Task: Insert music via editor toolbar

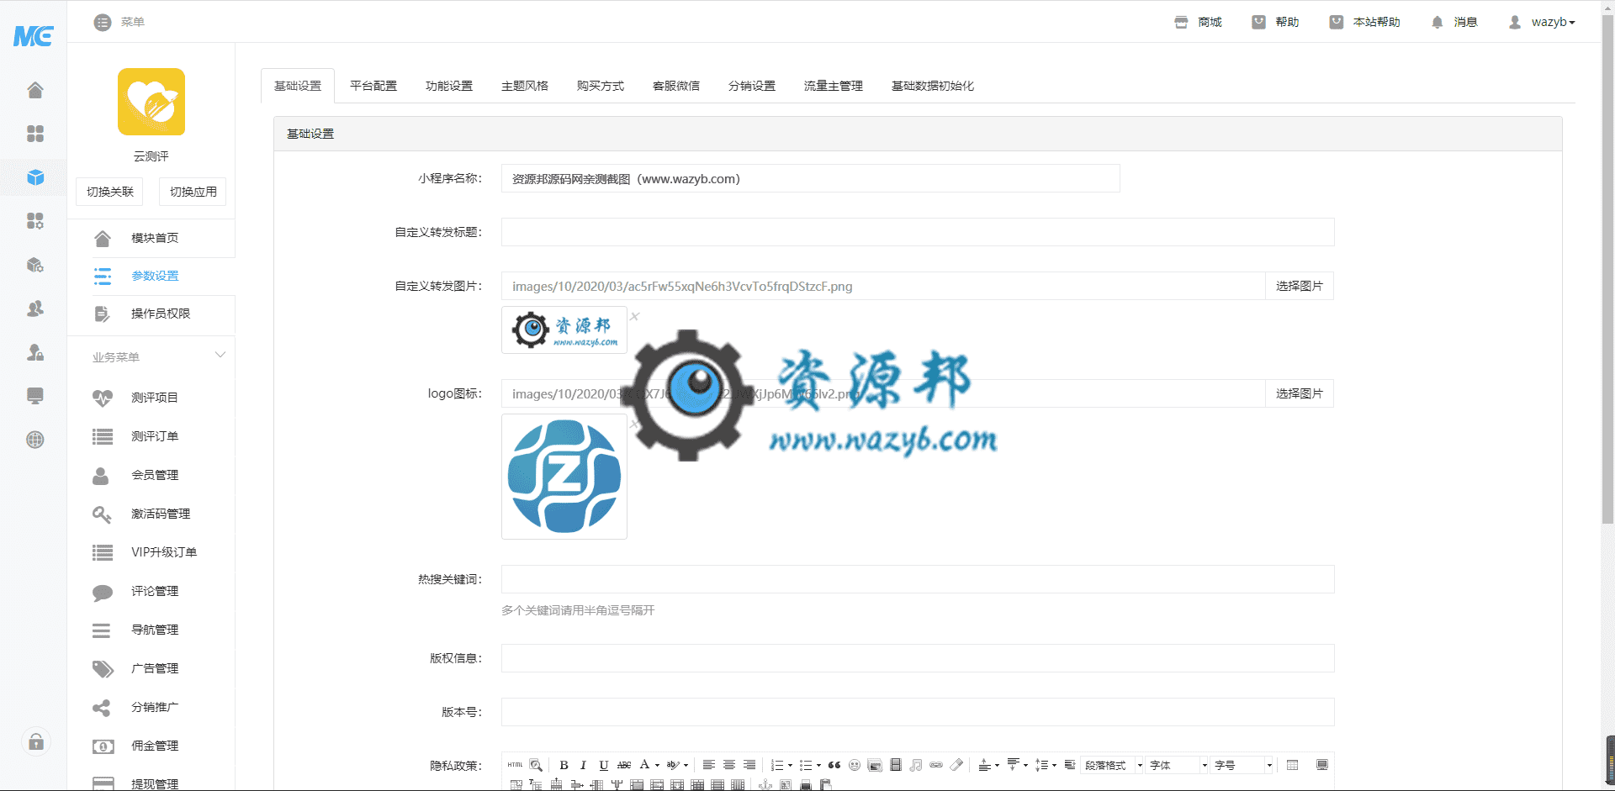Action: coord(916,765)
